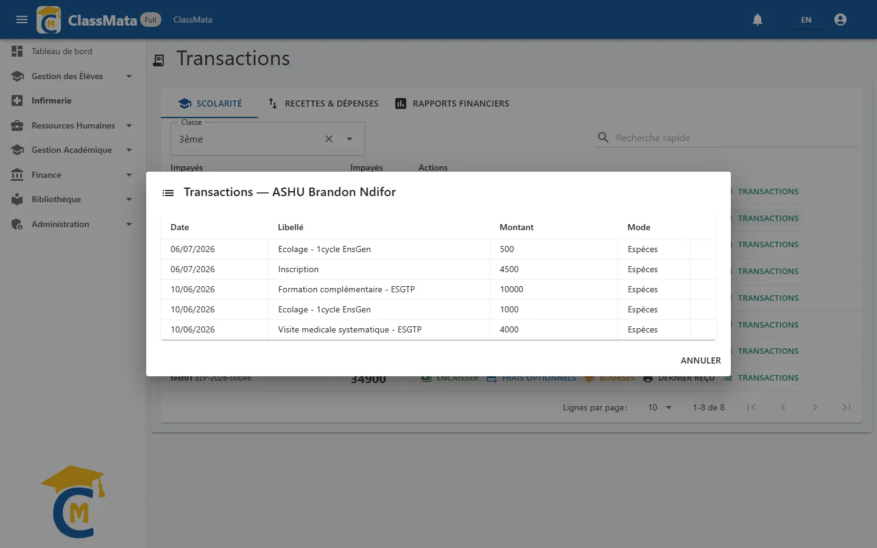Open the user account menu

840,19
